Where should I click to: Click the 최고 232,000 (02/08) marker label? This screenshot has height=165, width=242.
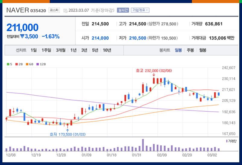[x=154, y=71]
